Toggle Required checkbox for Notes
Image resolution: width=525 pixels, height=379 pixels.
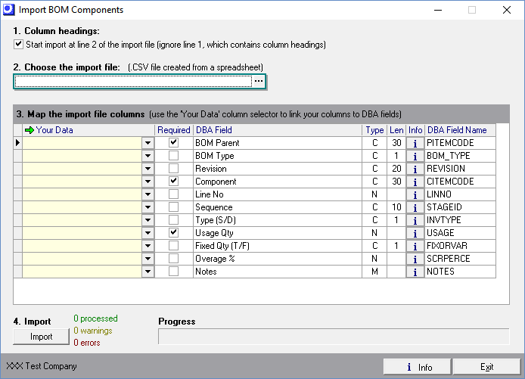click(173, 271)
